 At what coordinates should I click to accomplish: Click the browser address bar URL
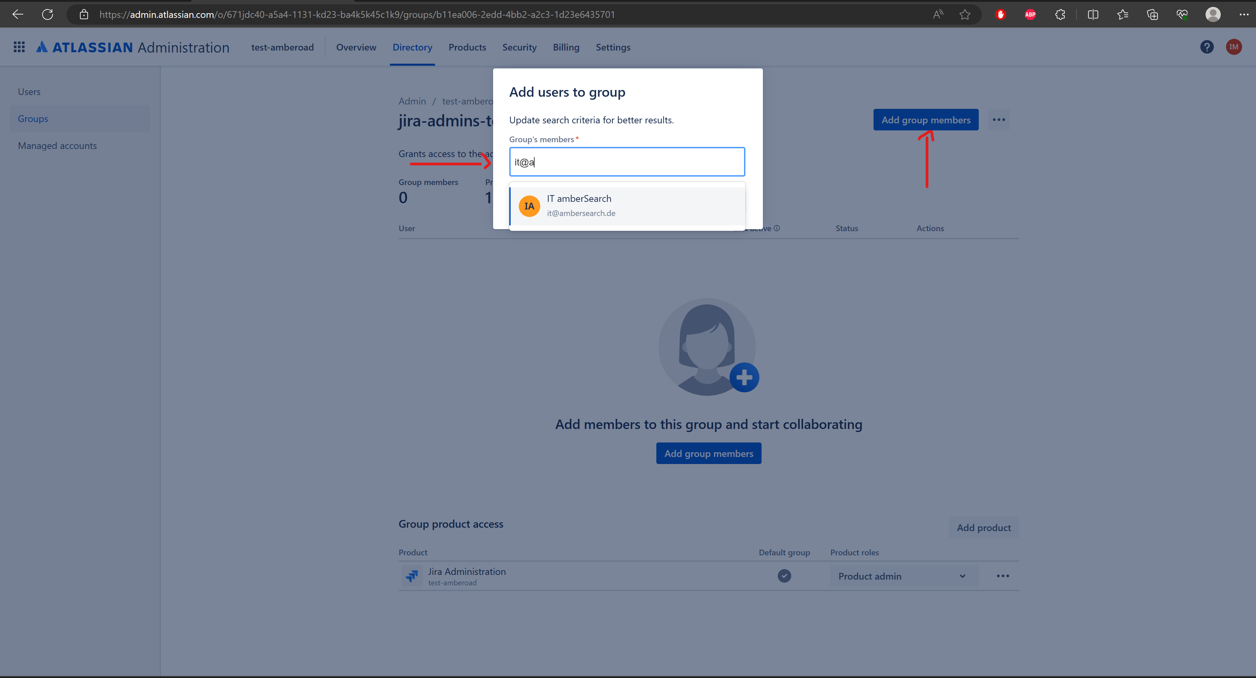tap(357, 14)
